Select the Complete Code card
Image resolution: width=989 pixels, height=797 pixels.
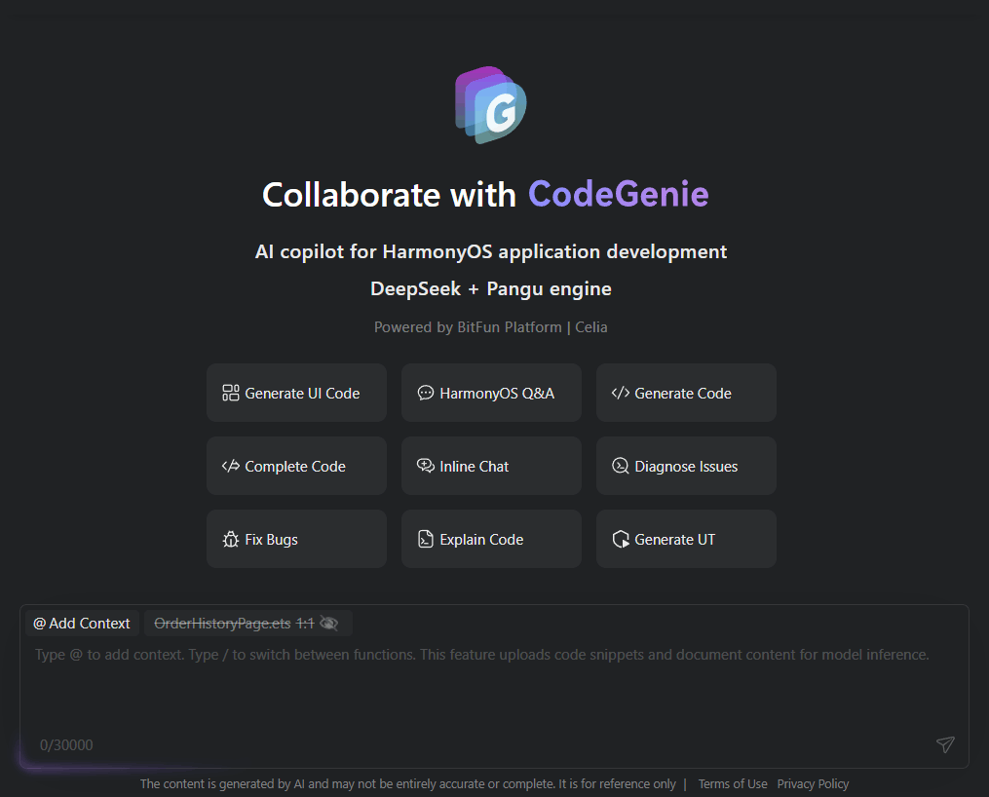296,466
